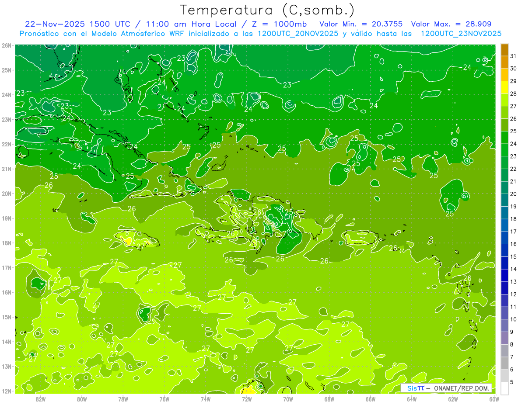Click the "72W" longitude tick label
The height and width of the screenshot is (405, 525).
pyautogui.click(x=247, y=398)
